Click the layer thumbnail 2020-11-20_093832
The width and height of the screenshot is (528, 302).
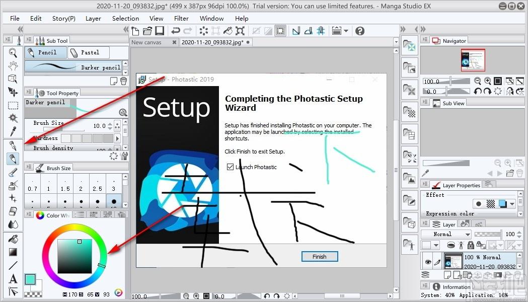453,262
